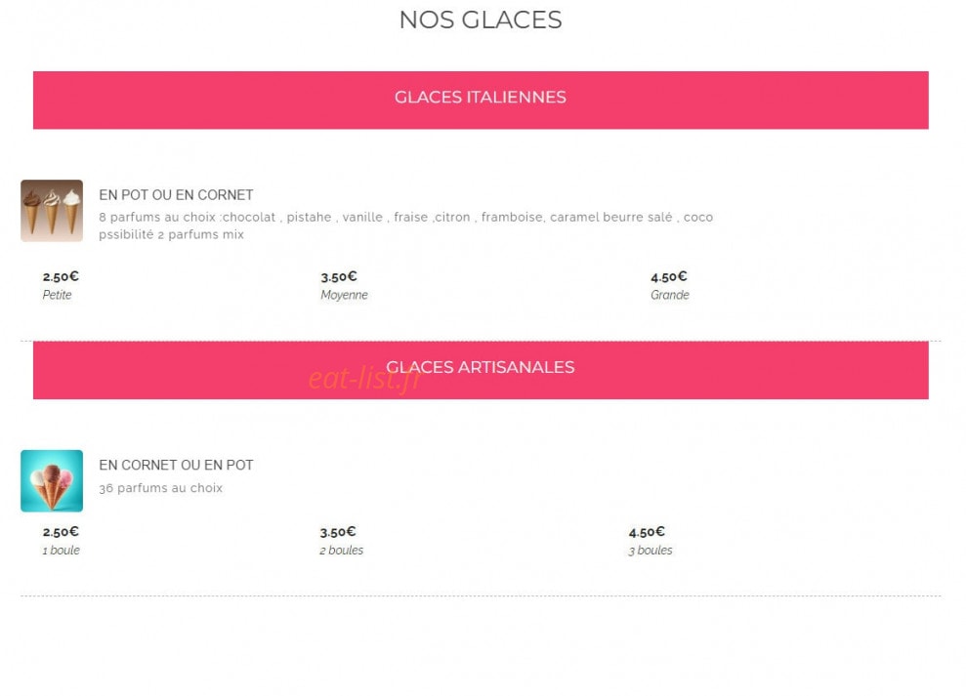Viewport: 966px width, 696px height.
Task: Click the Grande size label
Action: (x=670, y=295)
